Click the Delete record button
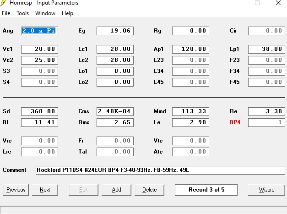 click(x=149, y=190)
